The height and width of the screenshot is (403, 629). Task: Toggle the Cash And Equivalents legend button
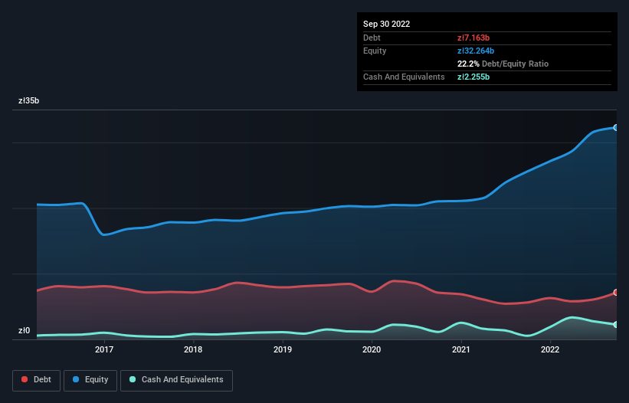pyautogui.click(x=176, y=380)
